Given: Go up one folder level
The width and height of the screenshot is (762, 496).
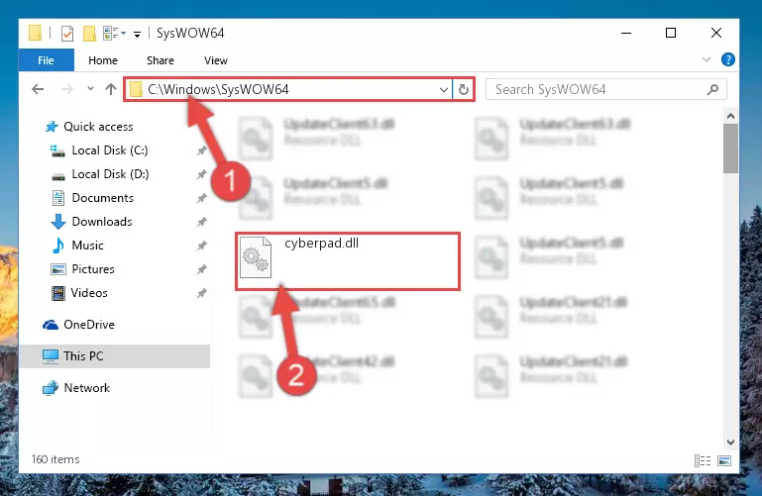Looking at the screenshot, I should [111, 89].
